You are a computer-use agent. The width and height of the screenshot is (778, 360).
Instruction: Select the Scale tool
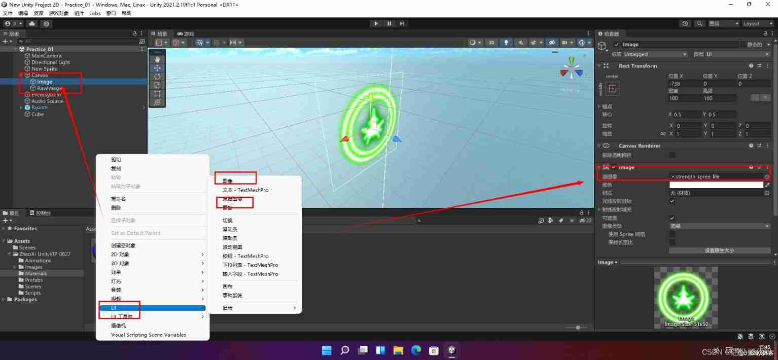157,85
